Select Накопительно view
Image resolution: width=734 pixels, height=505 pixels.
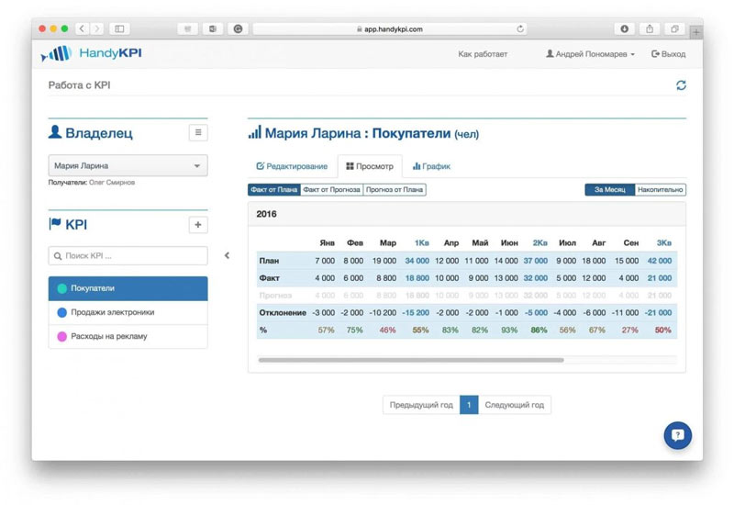[660, 190]
